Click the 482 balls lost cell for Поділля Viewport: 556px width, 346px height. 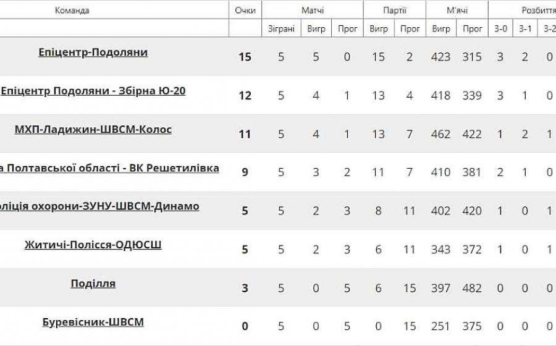click(473, 288)
